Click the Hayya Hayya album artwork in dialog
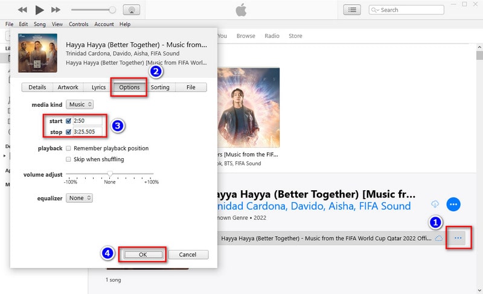Viewport: 483px width, 294px height. pyautogui.click(x=37, y=53)
